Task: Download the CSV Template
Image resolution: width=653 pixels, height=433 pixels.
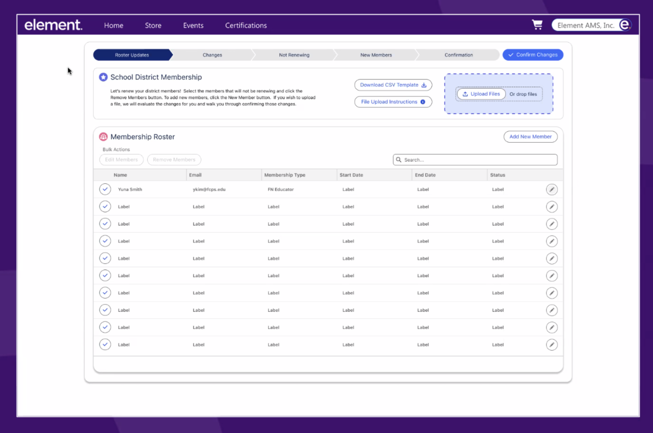Action: (393, 85)
